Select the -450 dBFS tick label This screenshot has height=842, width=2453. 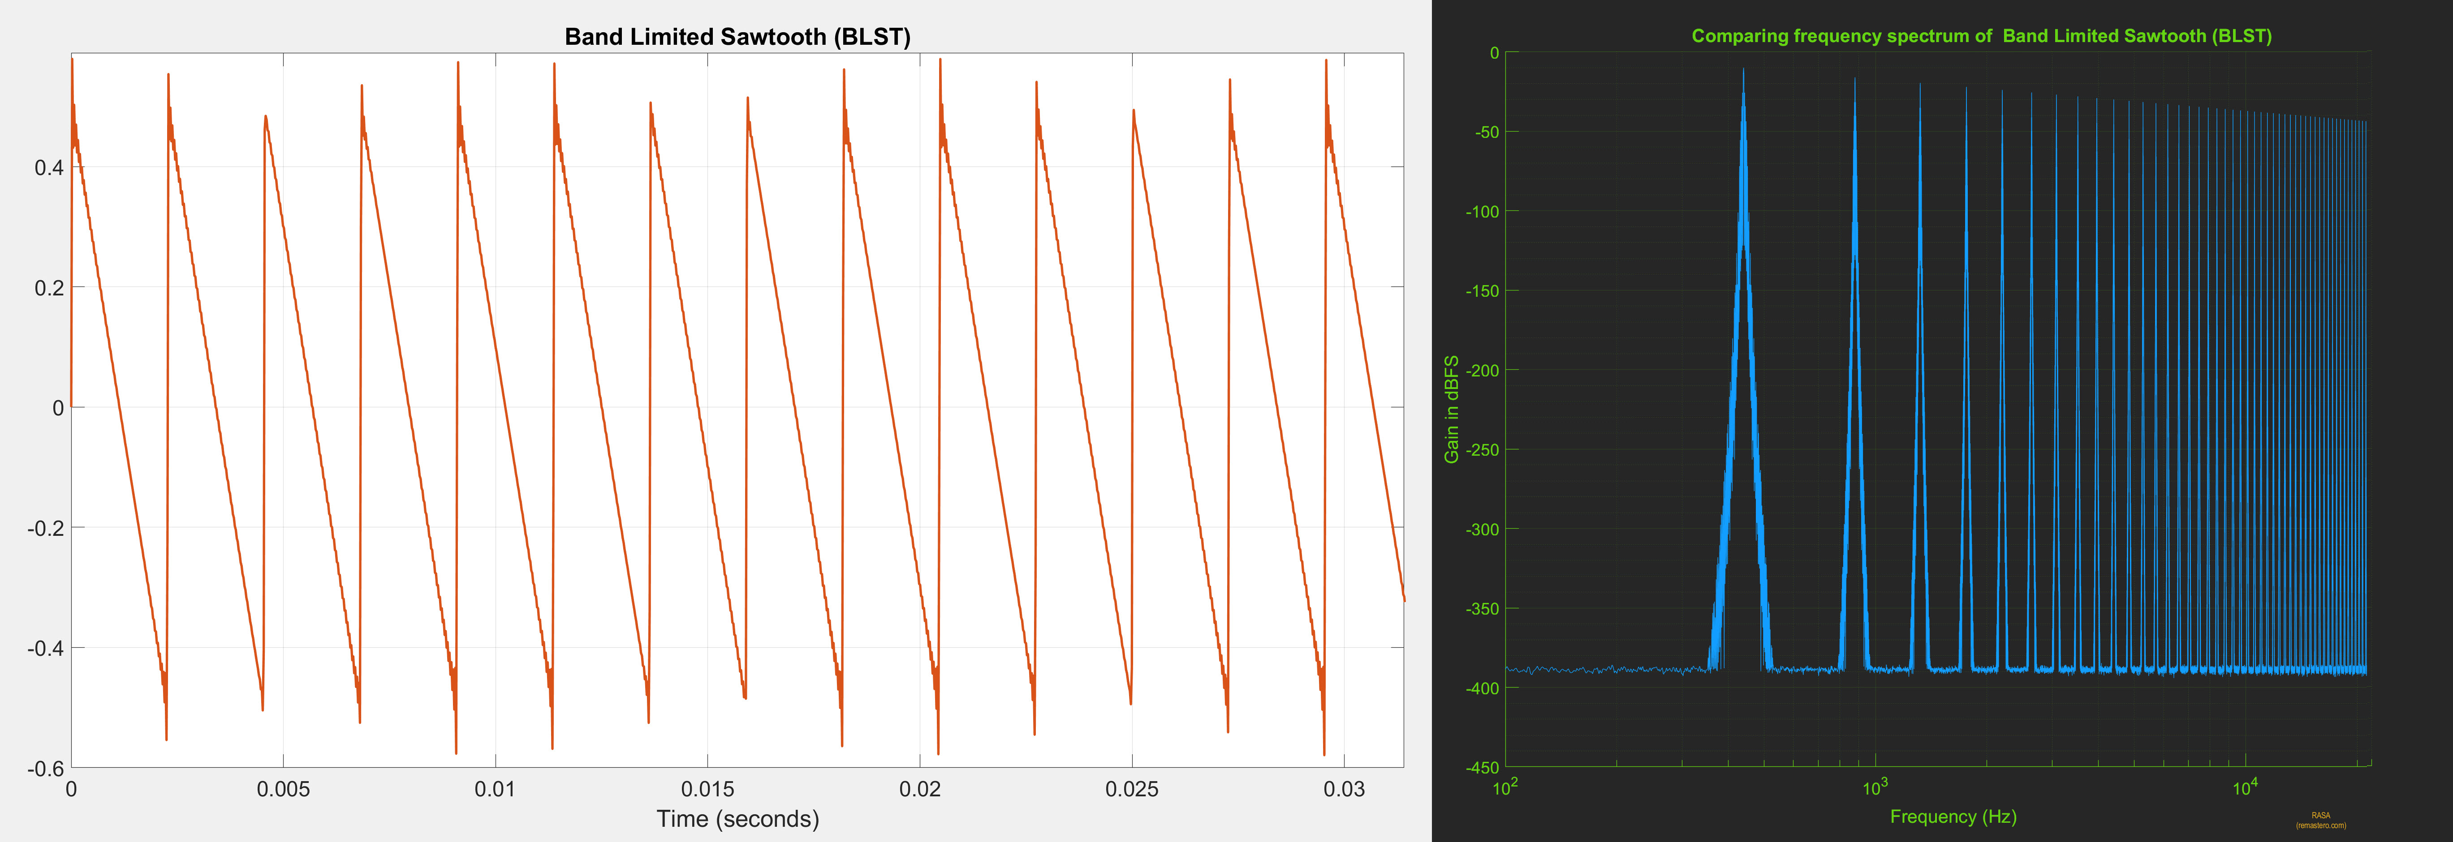(1483, 768)
